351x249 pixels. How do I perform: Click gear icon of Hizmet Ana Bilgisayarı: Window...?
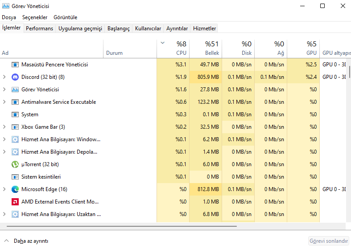[15, 139]
